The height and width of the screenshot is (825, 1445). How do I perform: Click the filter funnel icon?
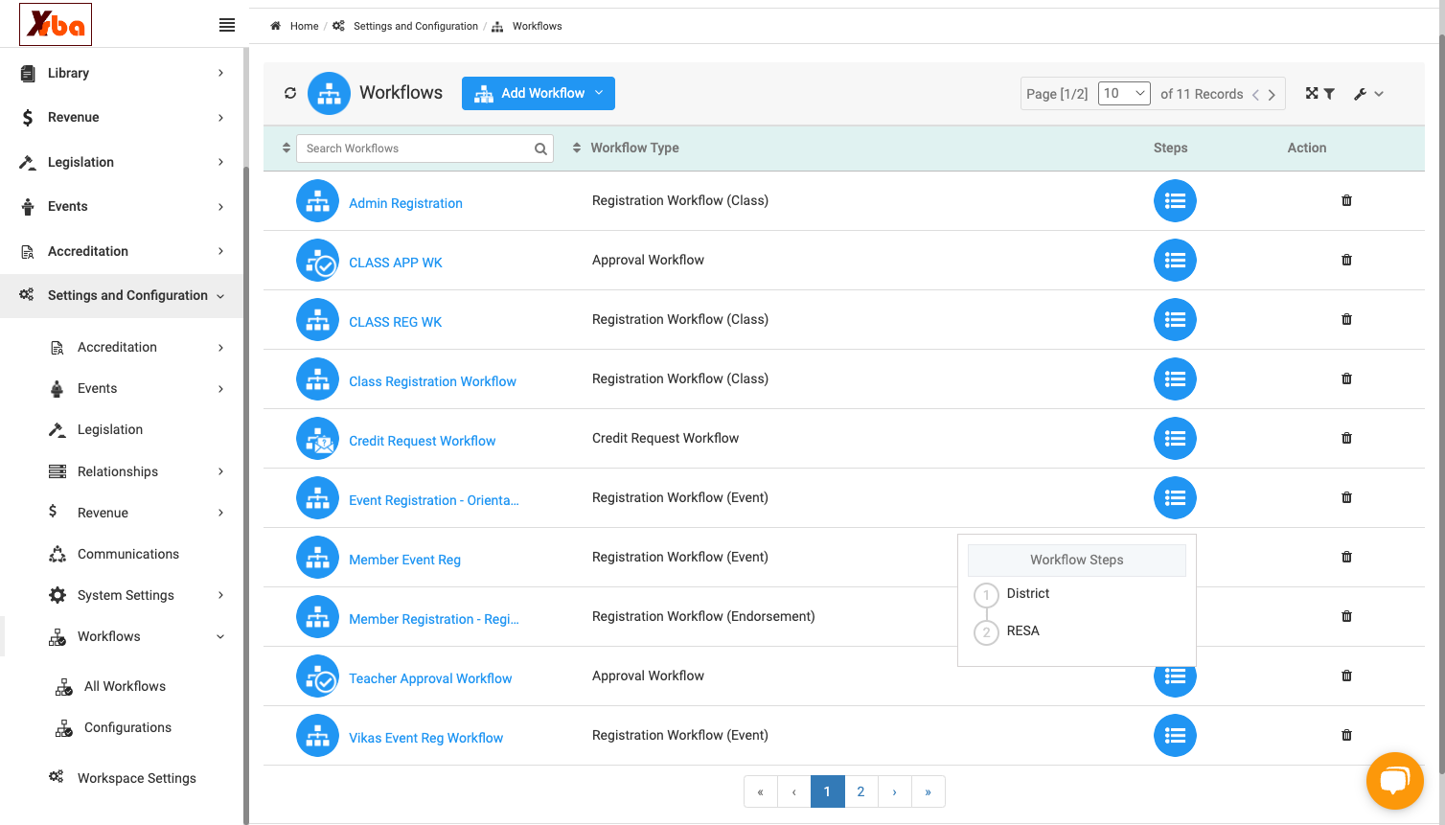pos(1329,94)
